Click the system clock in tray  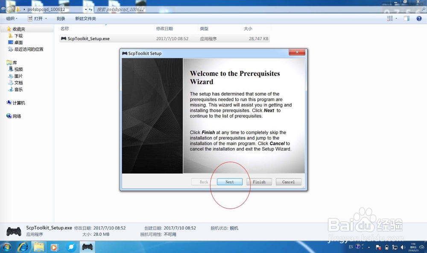point(413,247)
